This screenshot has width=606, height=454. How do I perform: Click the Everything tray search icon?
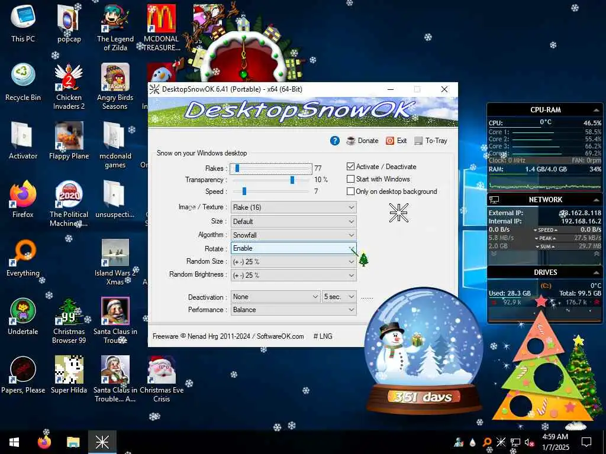click(x=487, y=442)
